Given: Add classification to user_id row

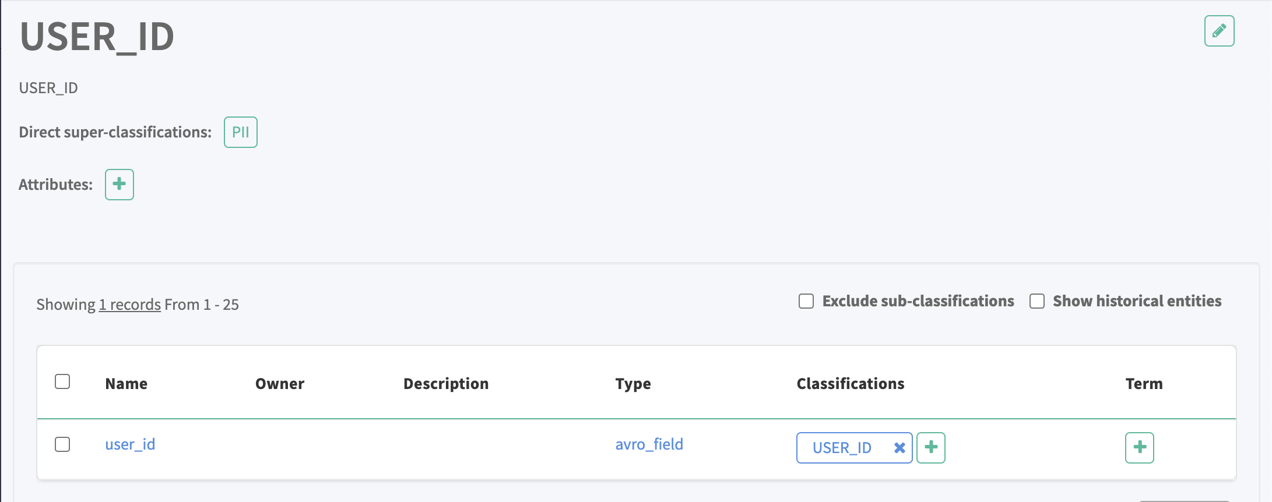Looking at the screenshot, I should pos(931,448).
